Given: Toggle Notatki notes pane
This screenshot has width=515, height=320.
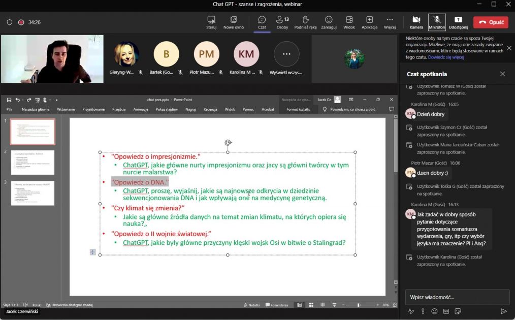Looking at the screenshot, I should click(x=251, y=305).
